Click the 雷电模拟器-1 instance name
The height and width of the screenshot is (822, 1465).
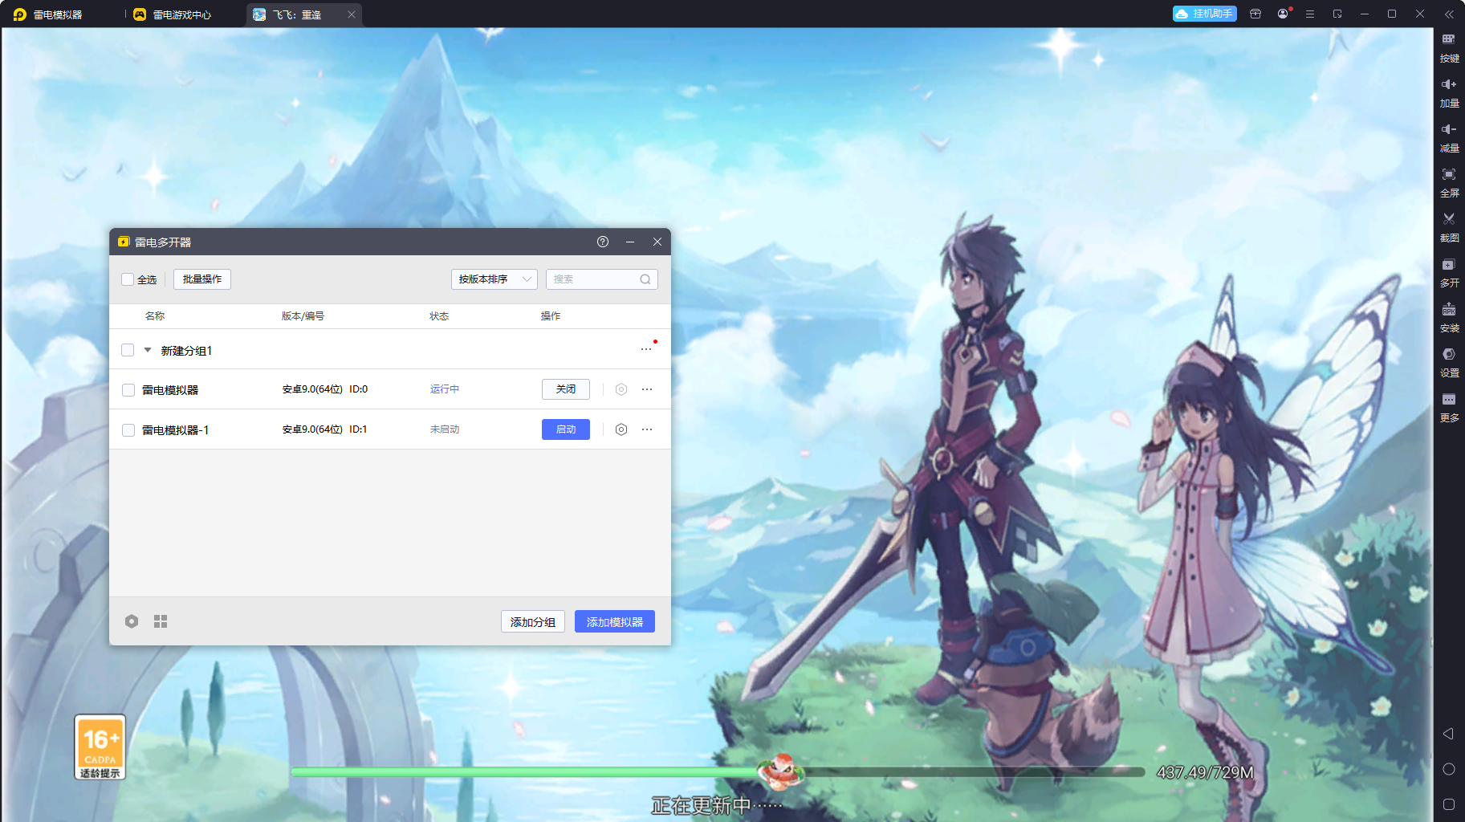coord(176,430)
